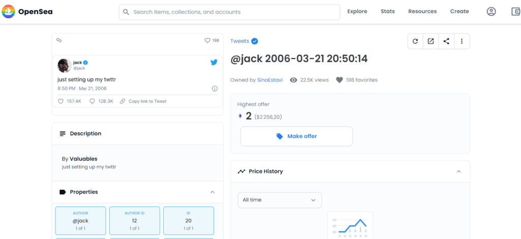
Task: Open the Resources menu
Action: pyautogui.click(x=422, y=12)
